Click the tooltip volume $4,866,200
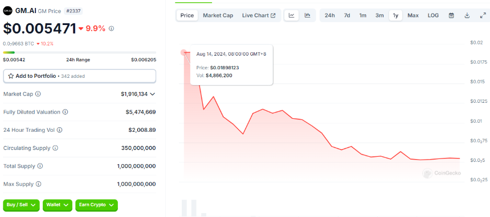The image size is (490, 217). [x=219, y=76]
